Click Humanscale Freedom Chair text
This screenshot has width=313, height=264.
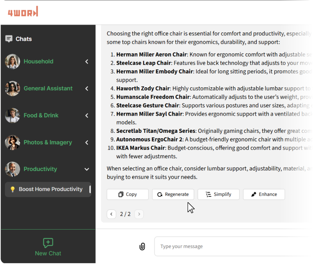click(153, 97)
